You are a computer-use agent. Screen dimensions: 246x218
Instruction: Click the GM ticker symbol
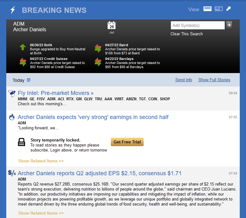click(79, 99)
